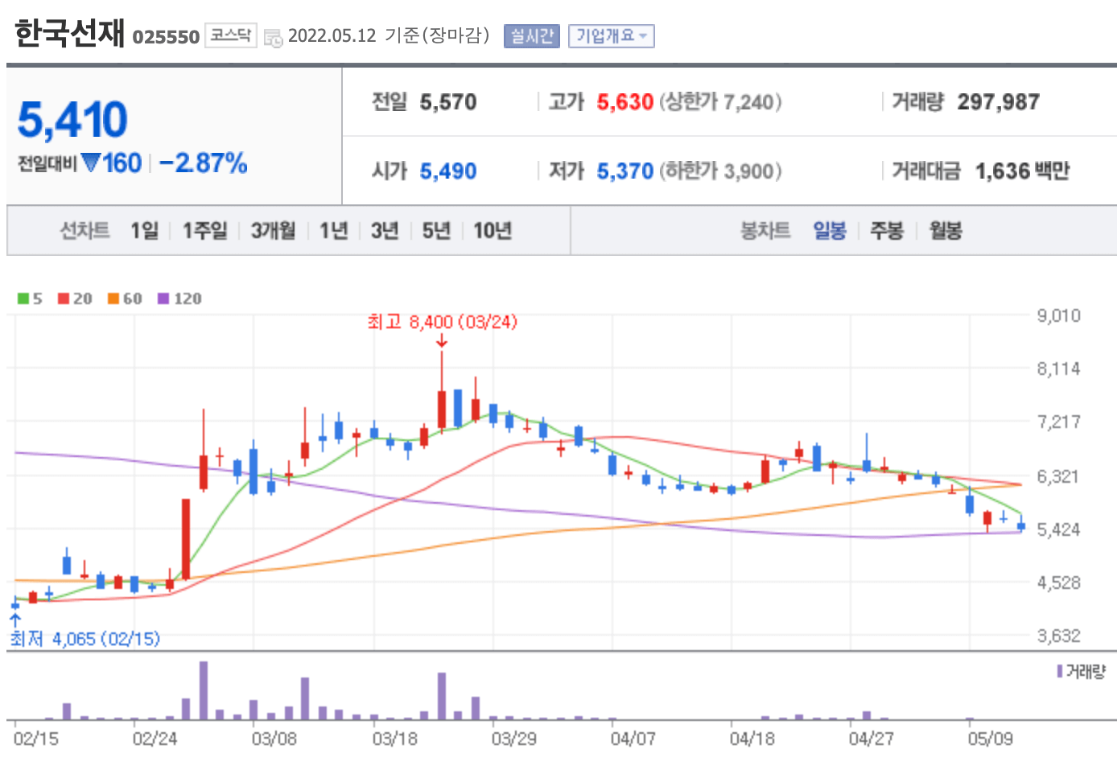
Task: Click the 전일 value 5,570
Action: tap(448, 102)
